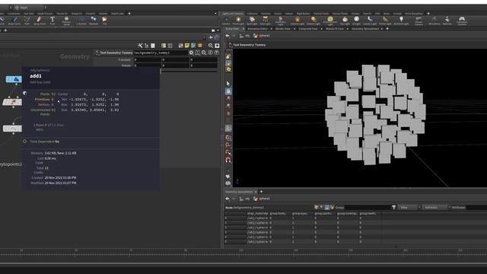This screenshot has width=487, height=274.
Task: Add a Distant Light
Action: [x=314, y=21]
